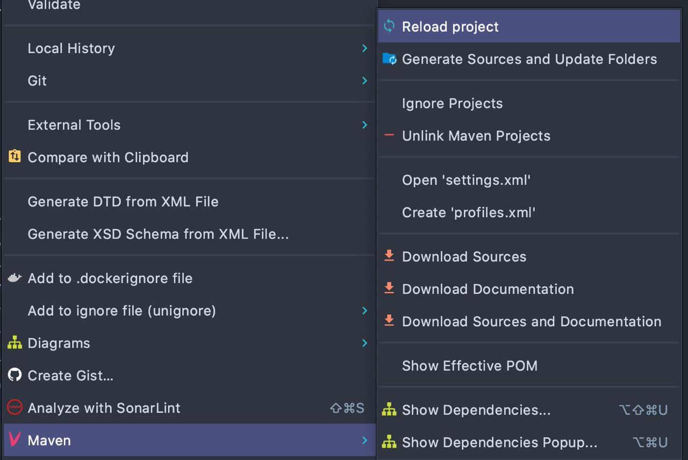The image size is (688, 460).
Task: Select Show Effective POM
Action: click(529, 365)
